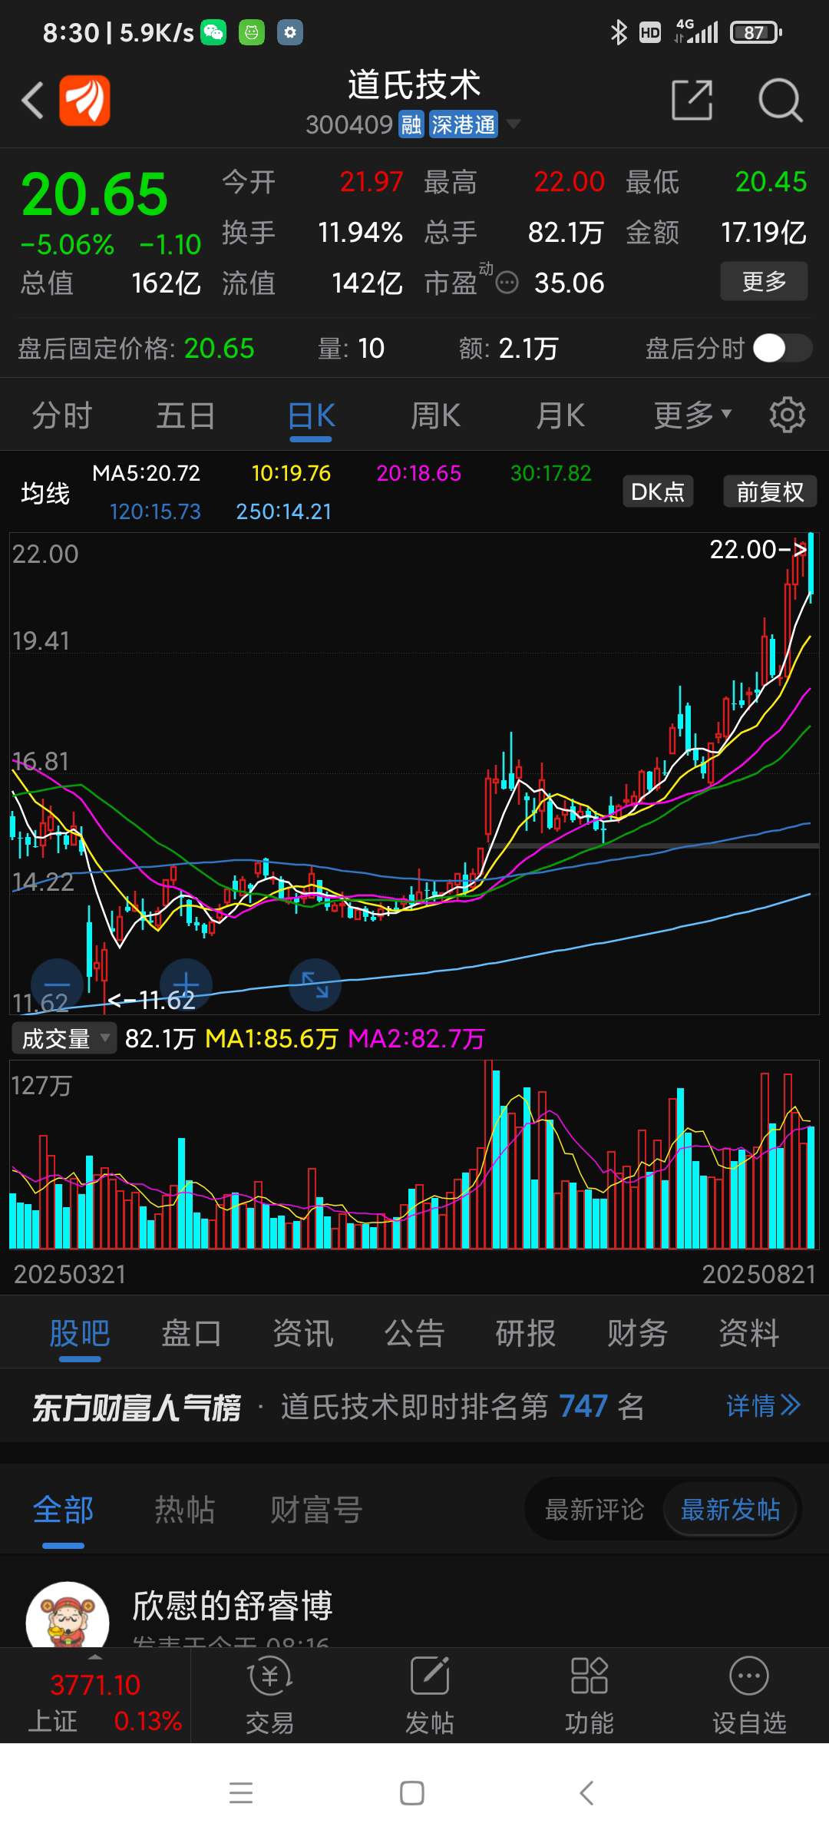Open the 研报 section tab
Viewport: 829px width, 1843px height.
pos(526,1334)
